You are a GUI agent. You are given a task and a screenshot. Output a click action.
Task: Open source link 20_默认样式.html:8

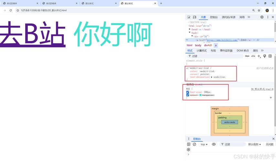pyautogui.click(x=262, y=89)
